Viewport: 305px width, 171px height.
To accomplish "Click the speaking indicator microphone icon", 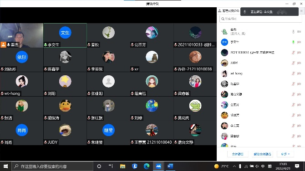I will tap(245, 12).
